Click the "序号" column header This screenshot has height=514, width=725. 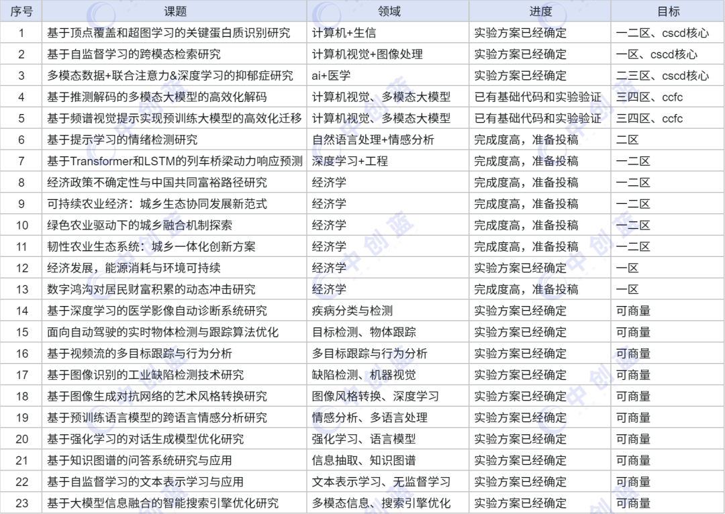pos(21,11)
